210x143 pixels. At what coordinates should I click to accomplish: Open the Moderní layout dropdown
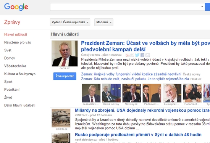click(x=104, y=22)
